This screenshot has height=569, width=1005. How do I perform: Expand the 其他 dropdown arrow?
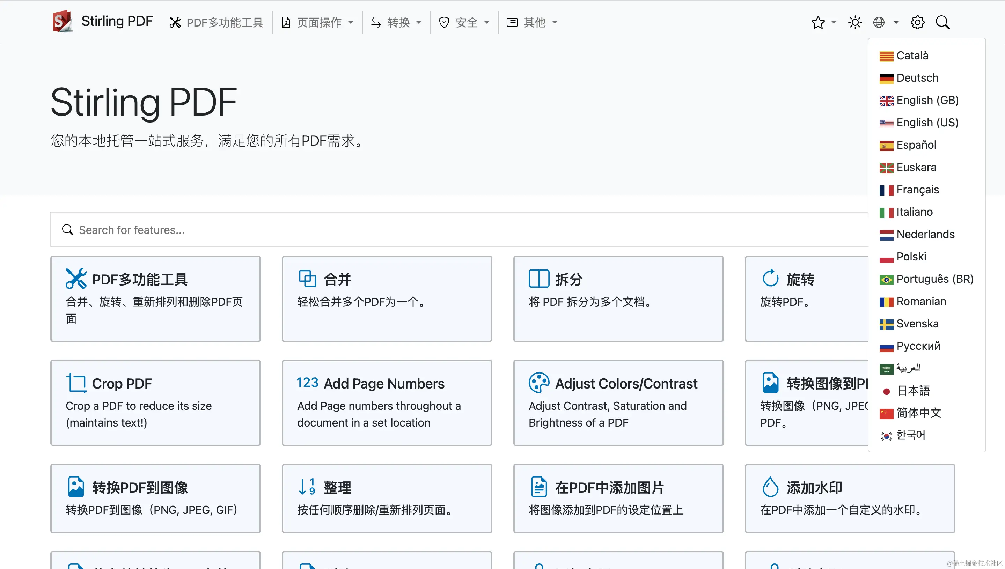coord(555,22)
